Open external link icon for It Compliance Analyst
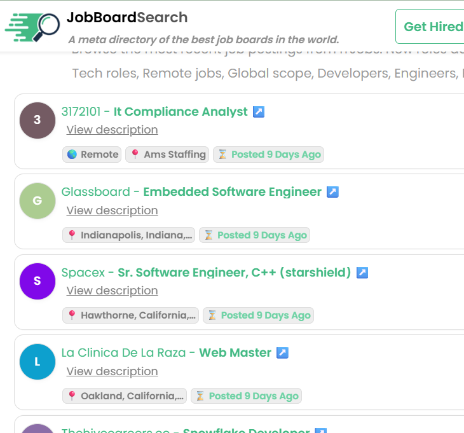 259,112
